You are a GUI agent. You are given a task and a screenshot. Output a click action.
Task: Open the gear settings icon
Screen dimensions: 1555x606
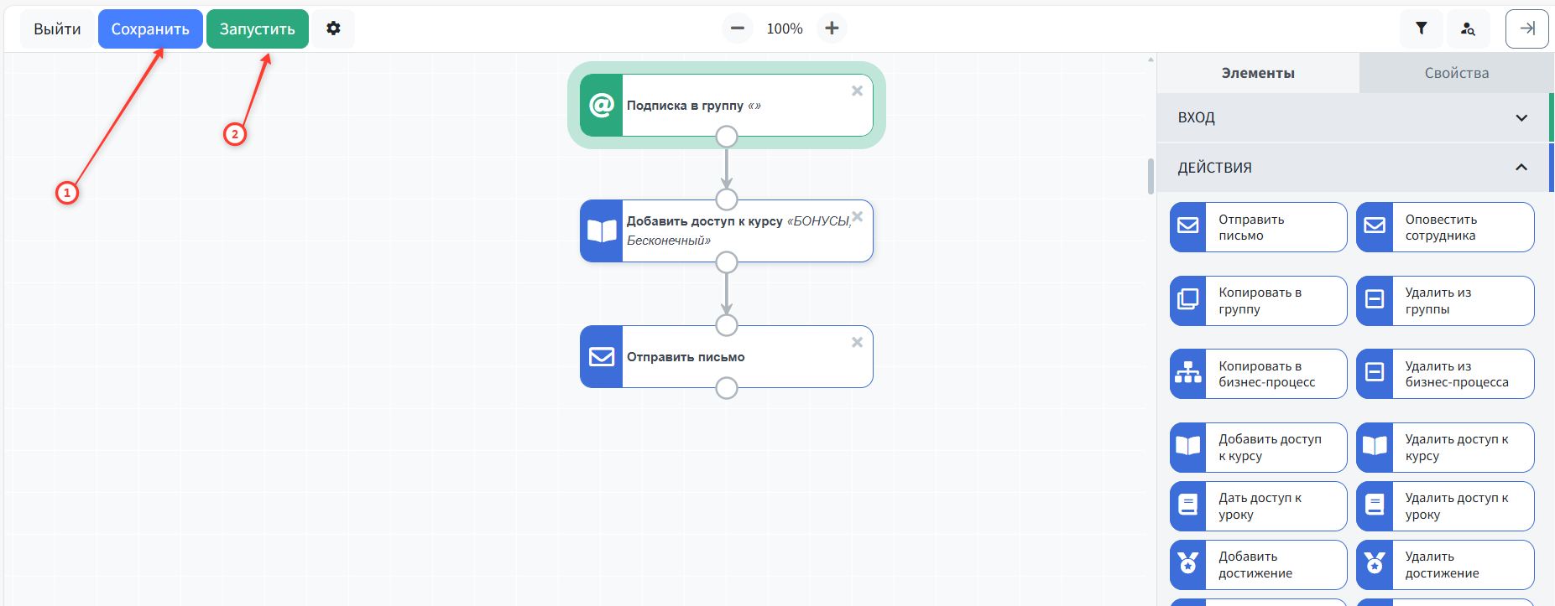pyautogui.click(x=333, y=28)
